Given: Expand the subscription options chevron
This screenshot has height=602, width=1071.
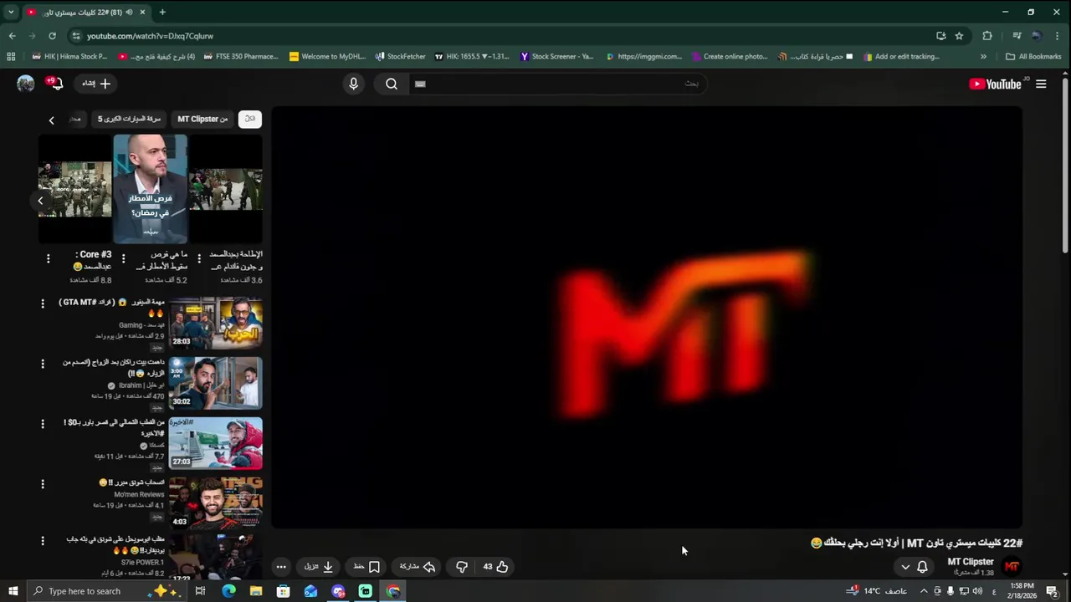Looking at the screenshot, I should coord(905,567).
